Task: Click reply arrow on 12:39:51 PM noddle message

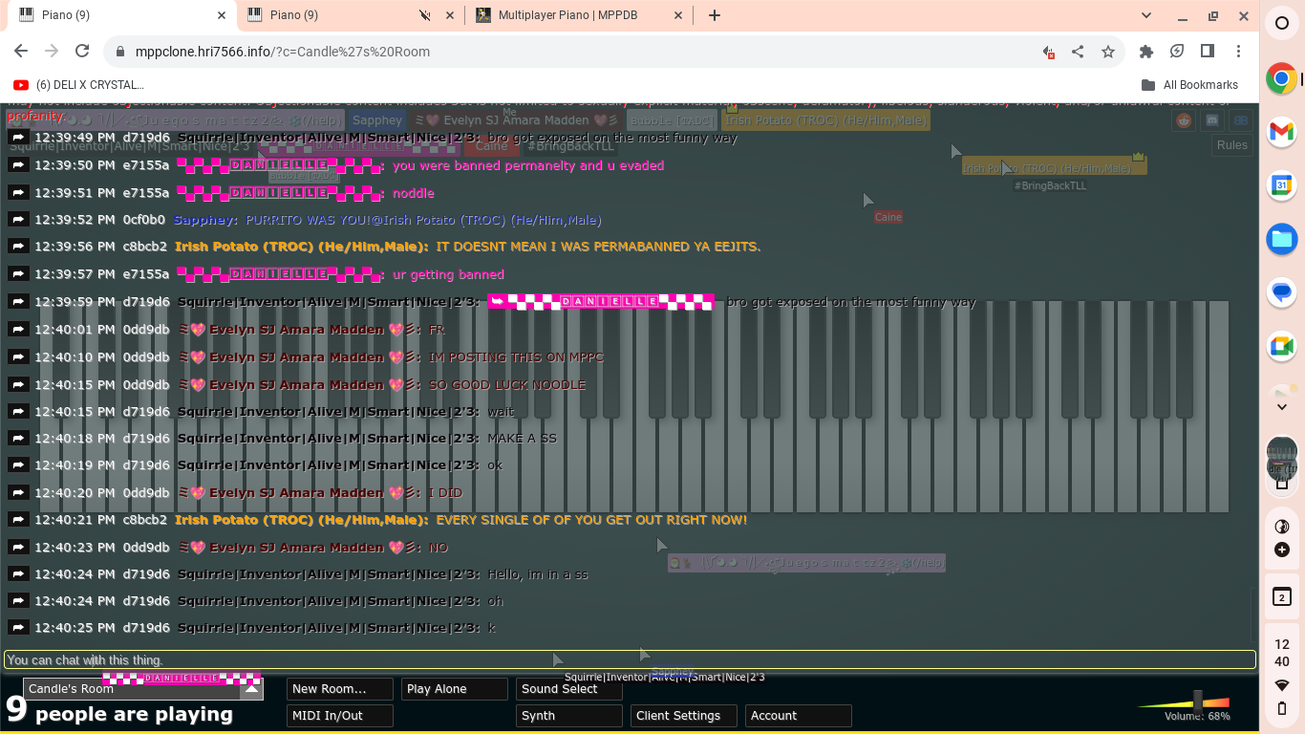Action: pyautogui.click(x=18, y=193)
